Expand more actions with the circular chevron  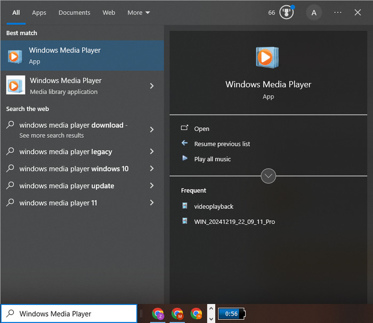[269, 176]
